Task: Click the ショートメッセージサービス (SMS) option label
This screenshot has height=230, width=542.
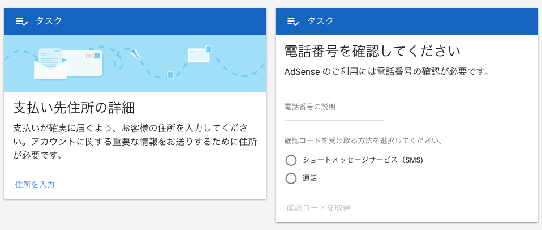Action: [363, 160]
